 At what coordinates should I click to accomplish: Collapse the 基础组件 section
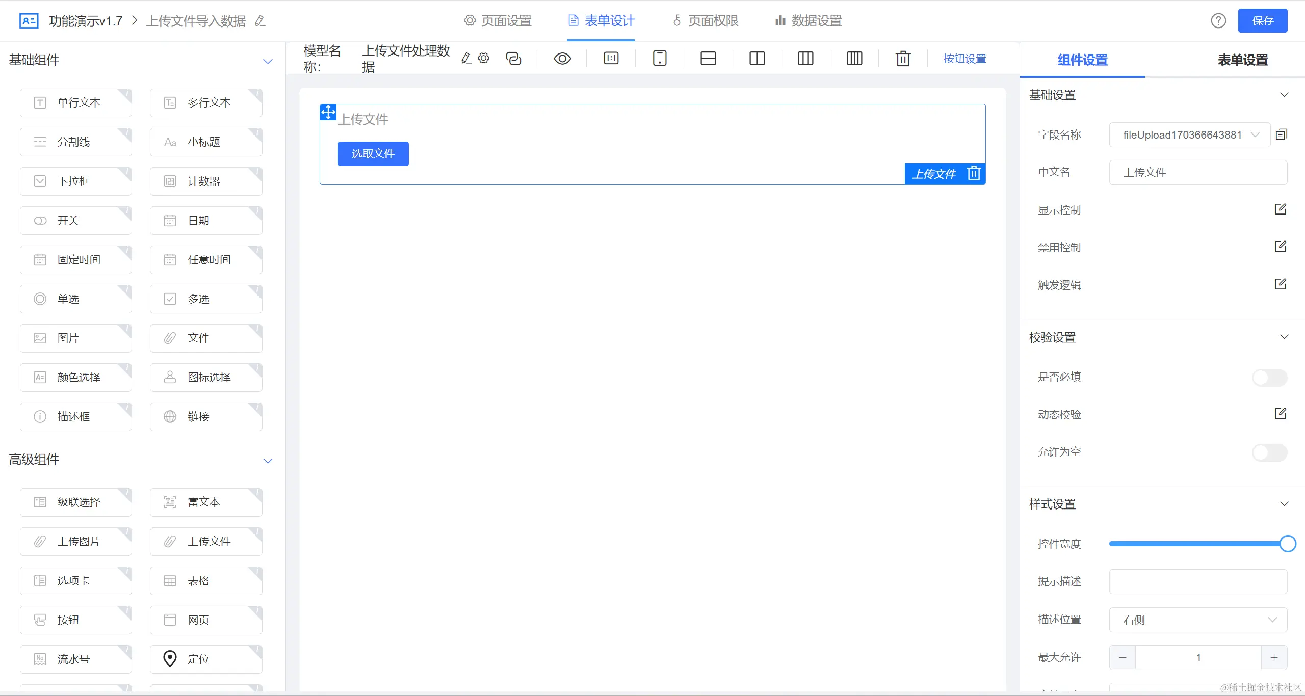coord(268,61)
